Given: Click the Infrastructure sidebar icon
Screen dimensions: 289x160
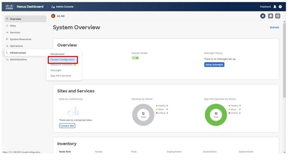Looking at the screenshot, I should (x=7, y=53).
